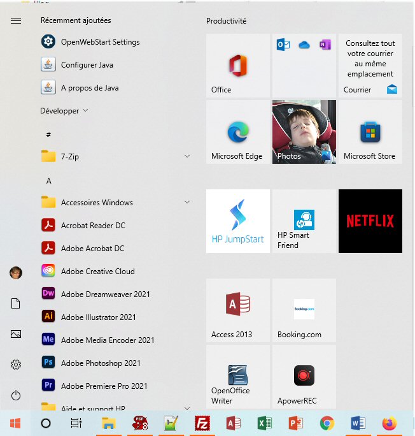Open the power options button
Viewport: 415px width, 436px height.
pos(16,395)
